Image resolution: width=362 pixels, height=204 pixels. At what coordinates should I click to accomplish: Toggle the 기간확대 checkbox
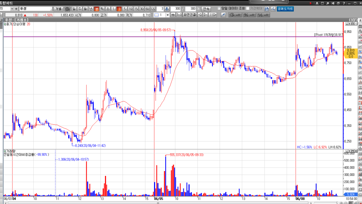coord(248,8)
